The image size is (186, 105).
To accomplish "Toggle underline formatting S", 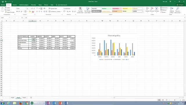I will (21, 12).
